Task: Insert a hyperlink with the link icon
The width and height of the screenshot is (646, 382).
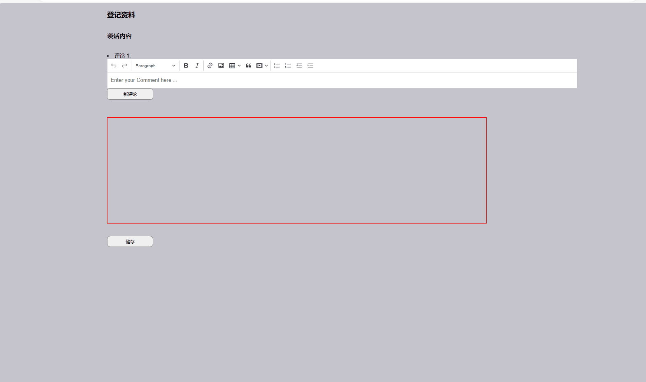Action: [210, 65]
